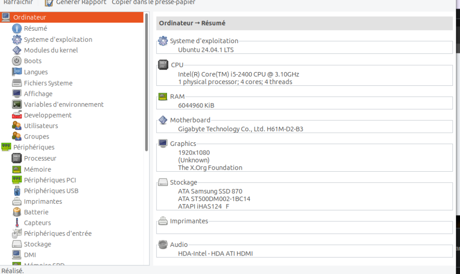The image size is (460, 274).
Task: Select the Langues flag icon
Action: (17, 72)
